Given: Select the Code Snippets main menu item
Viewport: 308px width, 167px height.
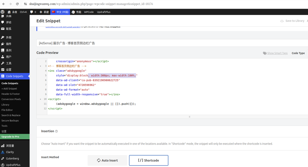Looking at the screenshot, I should 15,76.
